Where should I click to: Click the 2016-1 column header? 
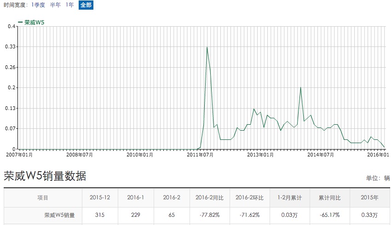pyautogui.click(x=136, y=197)
